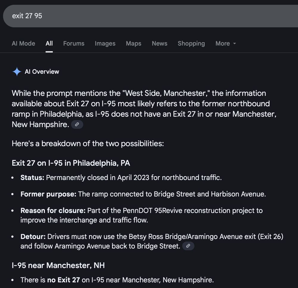Switch to AI Mode
298x288 pixels.
point(23,43)
